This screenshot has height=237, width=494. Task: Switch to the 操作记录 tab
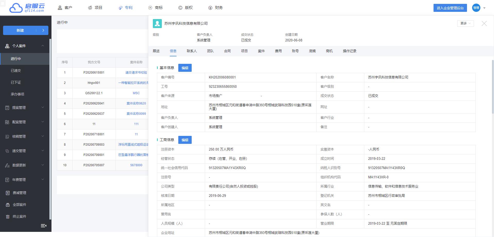coord(350,51)
